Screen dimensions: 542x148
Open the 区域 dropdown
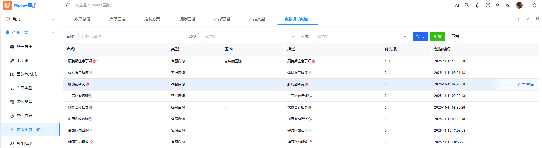(x=361, y=36)
